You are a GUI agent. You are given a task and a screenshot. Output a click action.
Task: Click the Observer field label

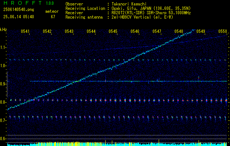tap(74, 4)
